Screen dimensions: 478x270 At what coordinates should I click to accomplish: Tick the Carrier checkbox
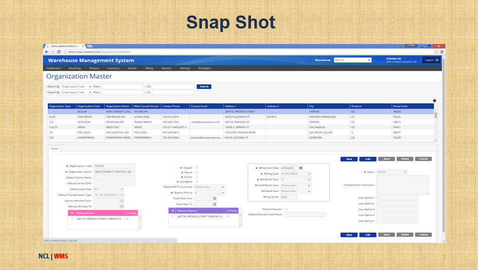point(197,177)
